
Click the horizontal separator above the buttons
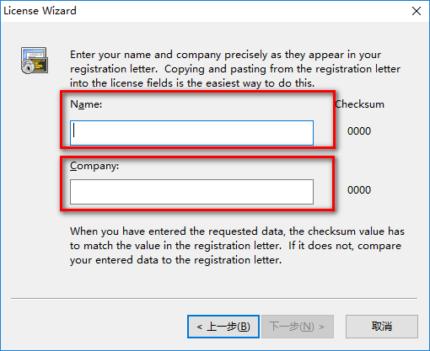tap(214, 298)
